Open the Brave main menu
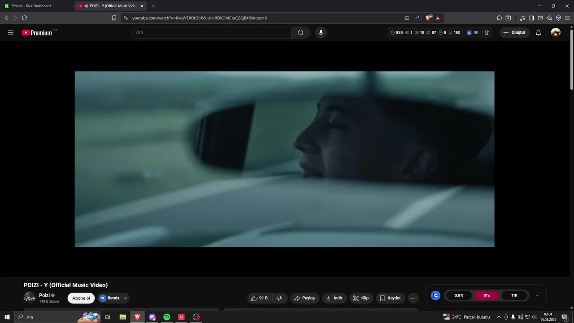Viewport: 574px width, 323px height. pos(567,18)
